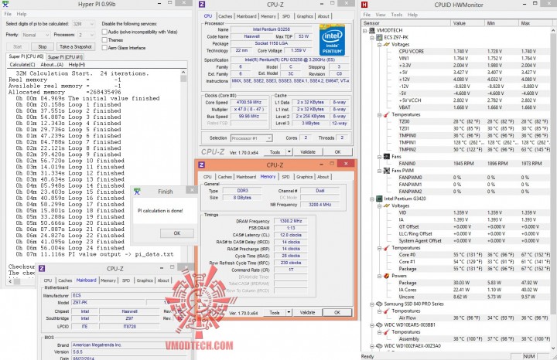Click the WDC WD10EARS drive icon
The width and height of the screenshot is (557, 360).
[379, 325]
